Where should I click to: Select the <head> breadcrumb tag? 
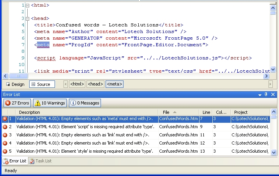(x=95, y=84)
